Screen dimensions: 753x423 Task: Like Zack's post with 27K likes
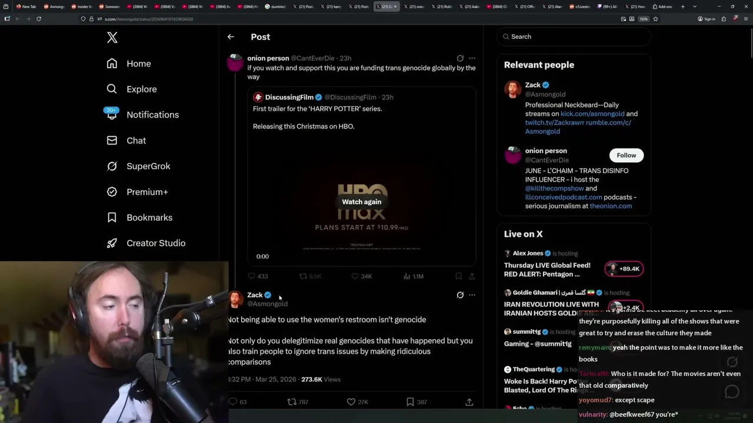coord(357,402)
